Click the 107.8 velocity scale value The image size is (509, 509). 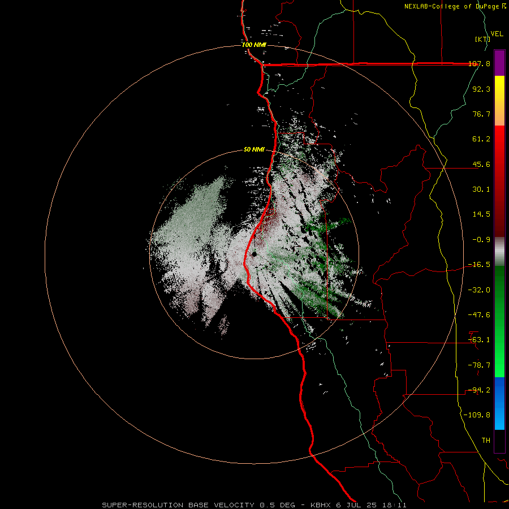pyautogui.click(x=480, y=63)
